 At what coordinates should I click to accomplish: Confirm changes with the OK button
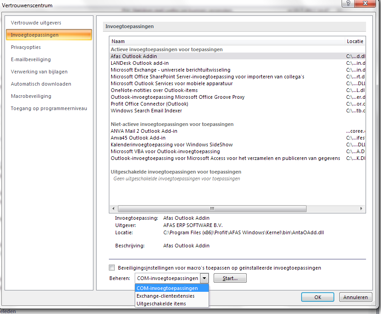pos(317,297)
